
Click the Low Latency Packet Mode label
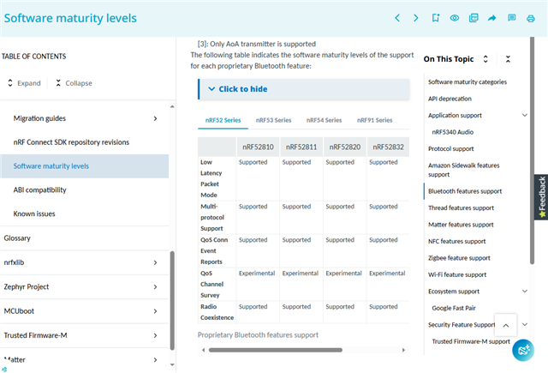click(211, 178)
